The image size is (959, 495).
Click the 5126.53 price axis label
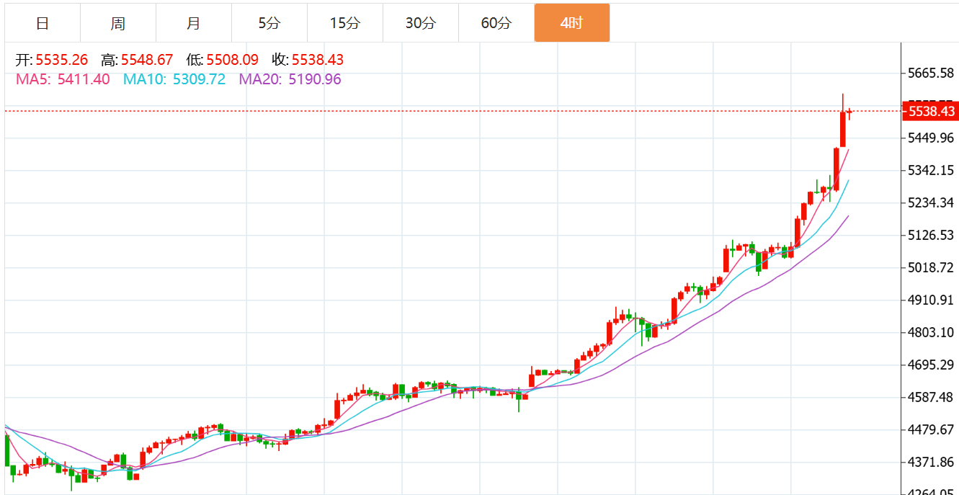pos(932,235)
